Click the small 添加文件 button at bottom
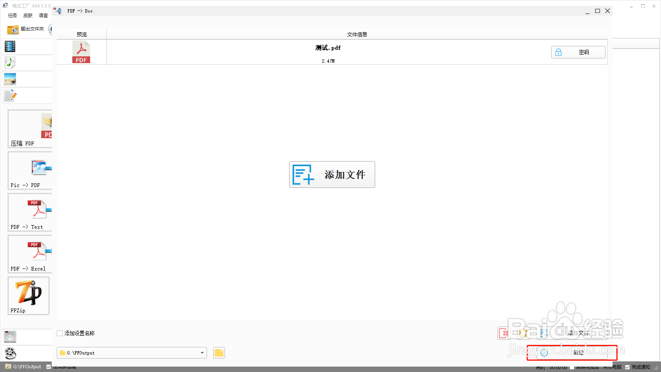 [572, 333]
